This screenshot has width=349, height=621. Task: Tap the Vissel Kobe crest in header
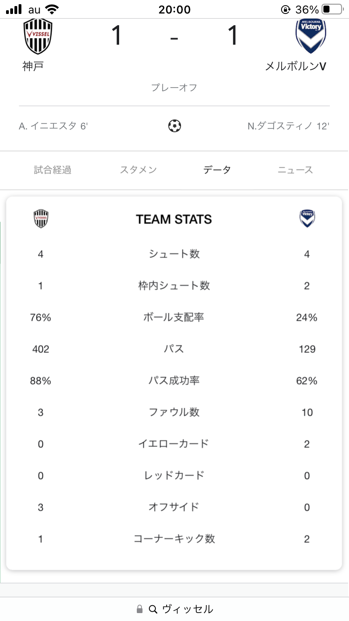[38, 37]
